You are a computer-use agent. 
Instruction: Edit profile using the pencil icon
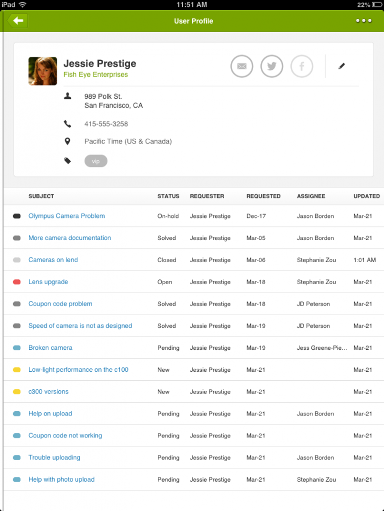[x=341, y=66]
